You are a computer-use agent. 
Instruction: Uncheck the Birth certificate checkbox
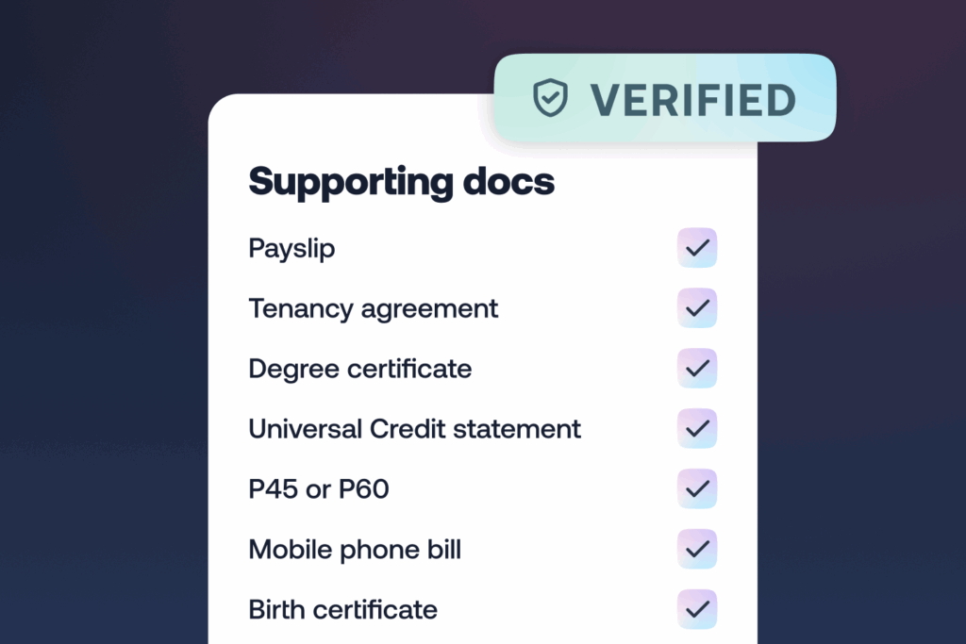pyautogui.click(x=697, y=609)
